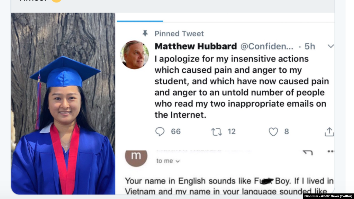Image resolution: width=354 pixels, height=199 pixels.
Task: Click the 12 retweets count
Action: [x=232, y=132]
